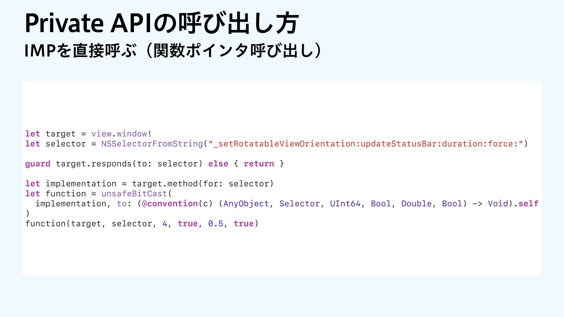Click the slide title 'Private APIの呼び出し方'
Image resolution: width=564 pixels, height=317 pixels.
coord(162,23)
